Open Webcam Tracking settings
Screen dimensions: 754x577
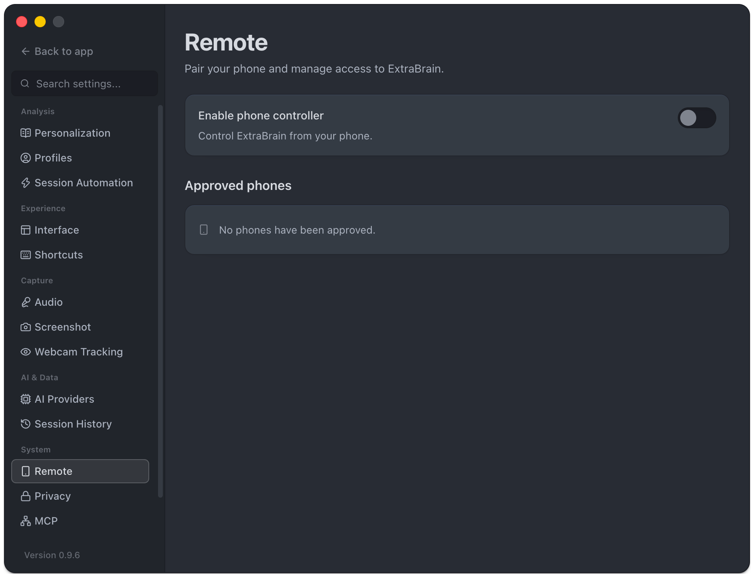[80, 352]
